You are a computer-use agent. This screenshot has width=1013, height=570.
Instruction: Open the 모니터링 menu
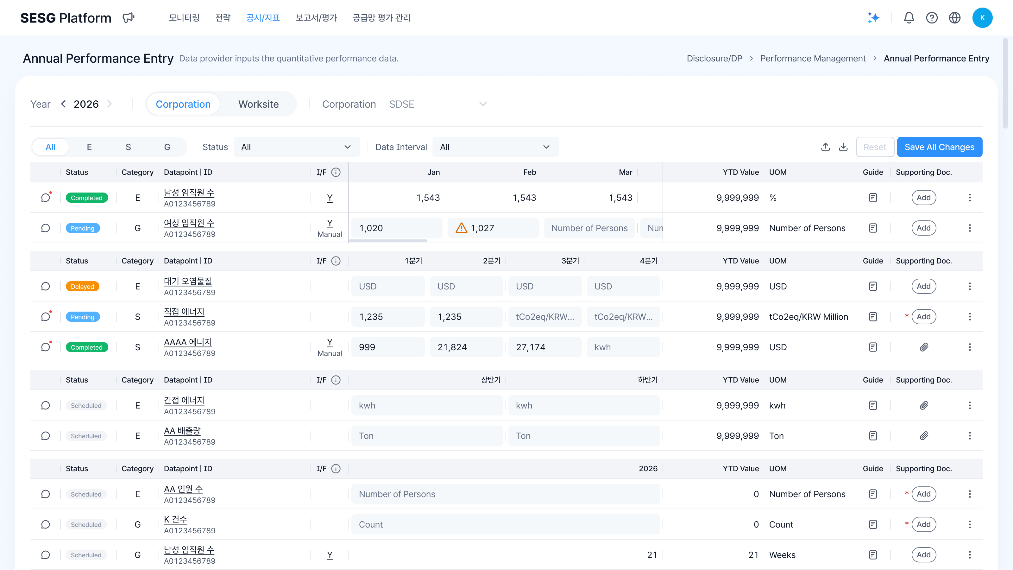tap(184, 18)
